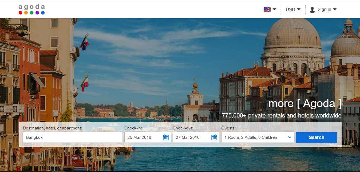Click the red dot in Agoda logo

(20, 13)
